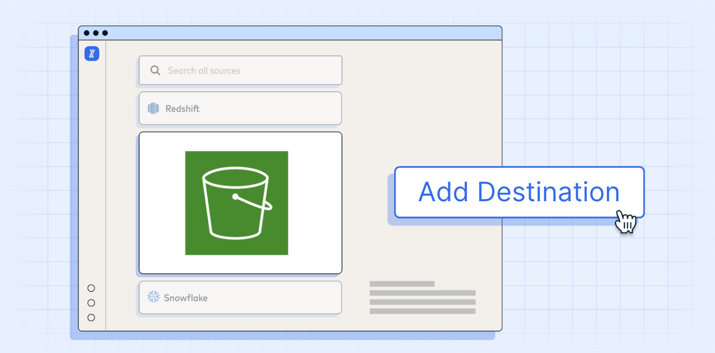This screenshot has width=715, height=353.
Task: Focus the Search all sources field
Action: click(x=241, y=70)
